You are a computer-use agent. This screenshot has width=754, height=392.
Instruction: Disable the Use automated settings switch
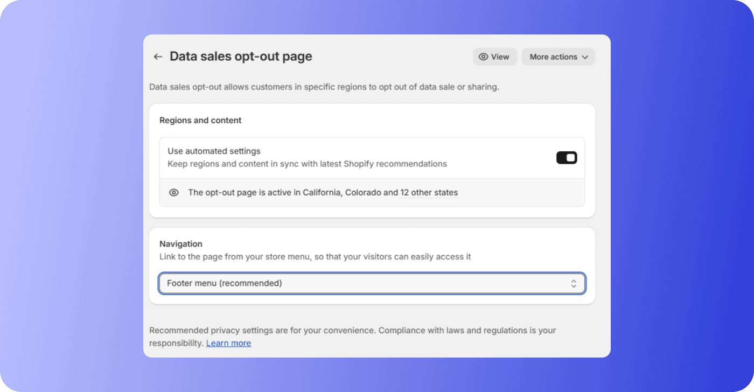tap(567, 157)
